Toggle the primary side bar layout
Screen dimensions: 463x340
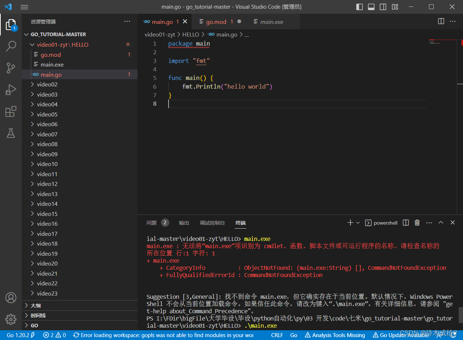pos(360,7)
